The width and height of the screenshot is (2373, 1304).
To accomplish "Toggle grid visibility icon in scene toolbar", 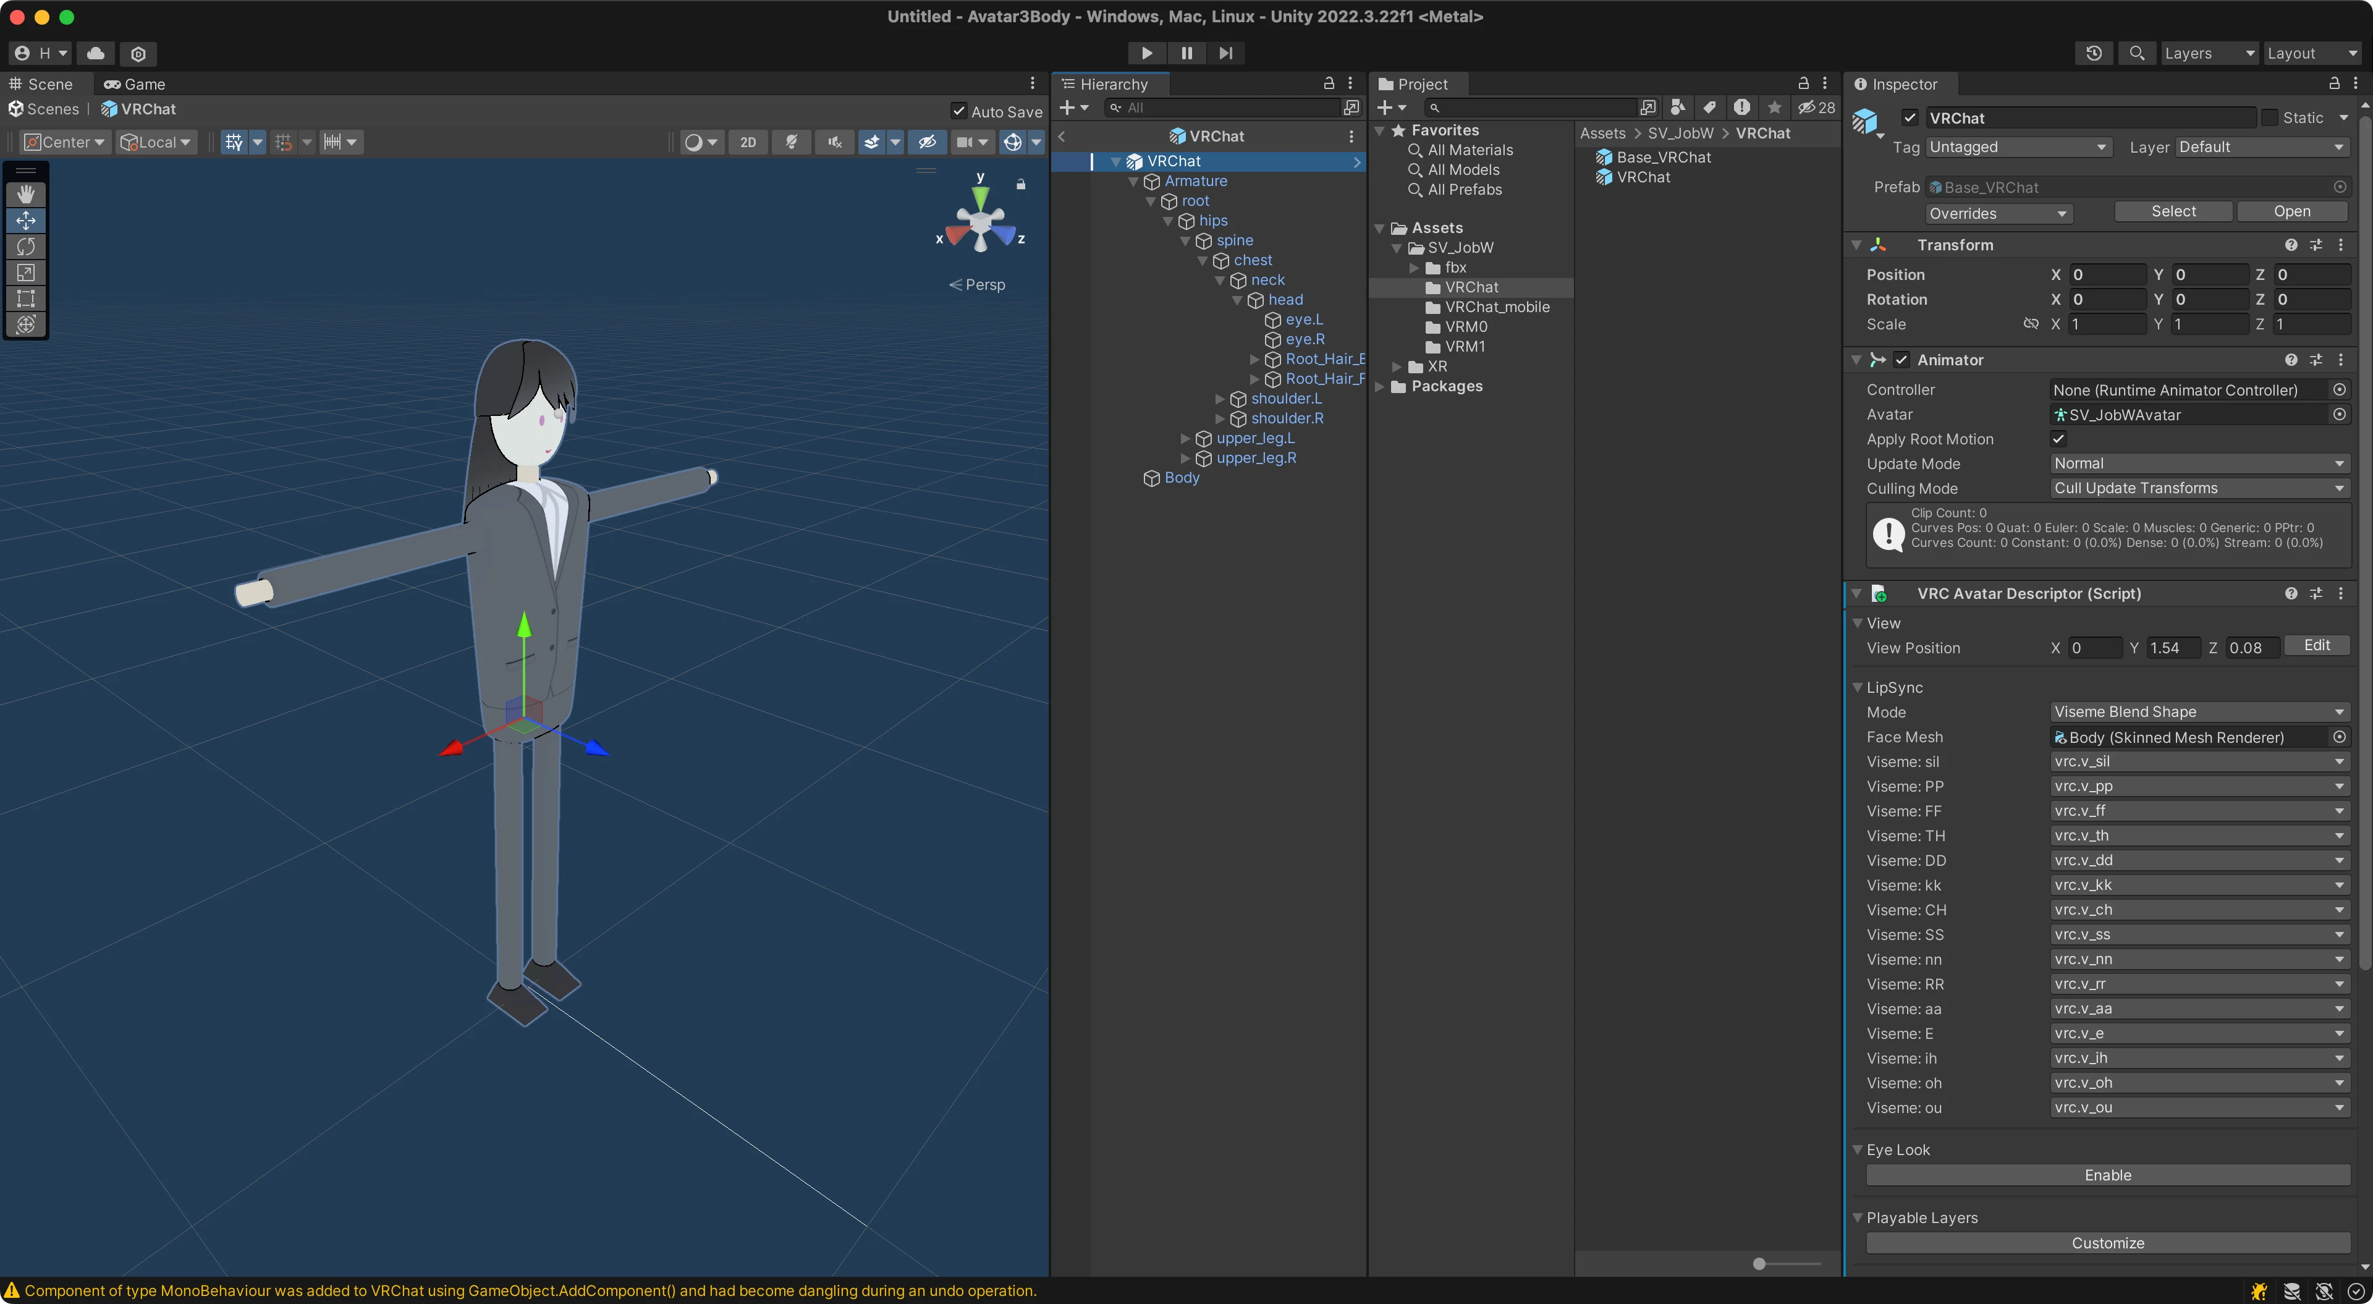I will click(x=234, y=142).
